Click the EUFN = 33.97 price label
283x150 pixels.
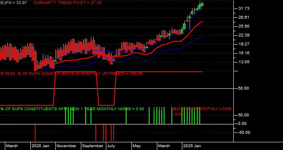[x=14, y=3]
